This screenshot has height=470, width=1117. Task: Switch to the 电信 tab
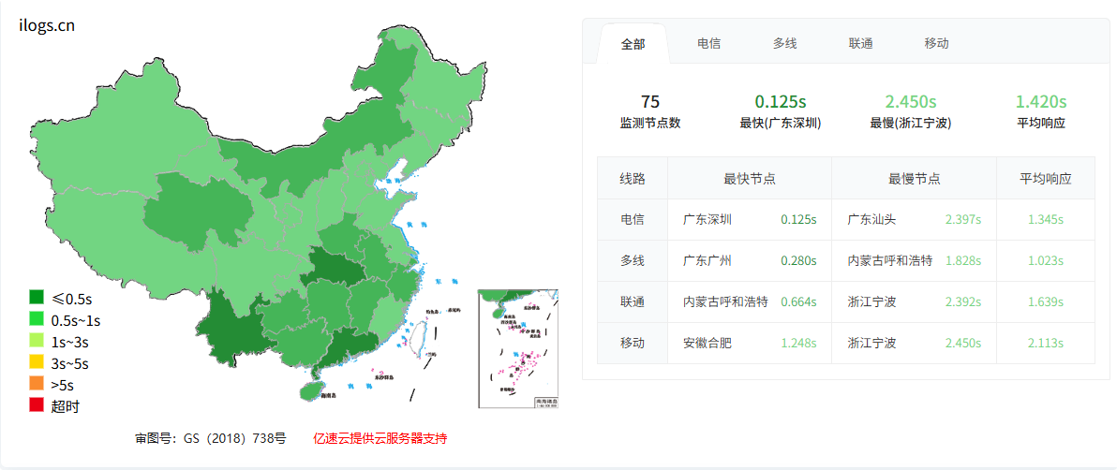click(708, 43)
